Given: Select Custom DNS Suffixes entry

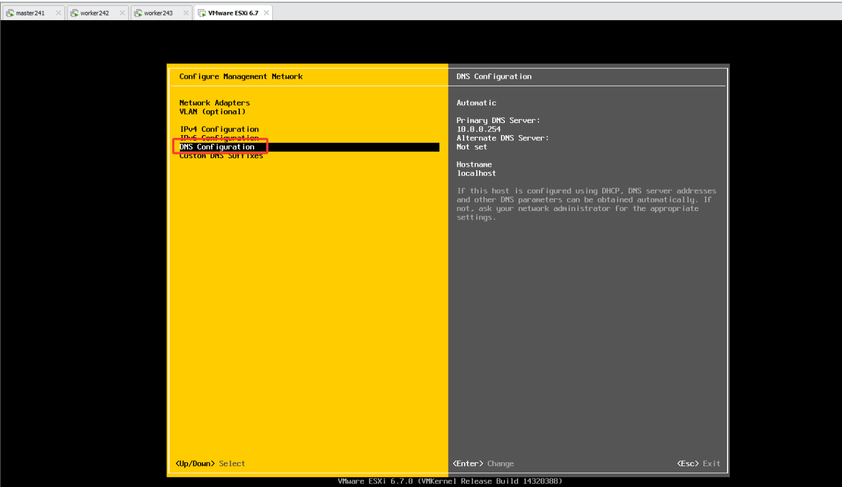Looking at the screenshot, I should click(x=221, y=156).
